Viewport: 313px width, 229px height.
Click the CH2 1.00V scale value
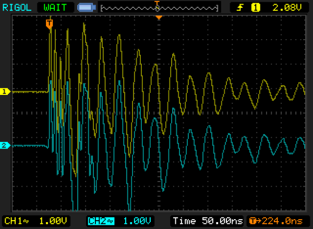click(x=137, y=221)
